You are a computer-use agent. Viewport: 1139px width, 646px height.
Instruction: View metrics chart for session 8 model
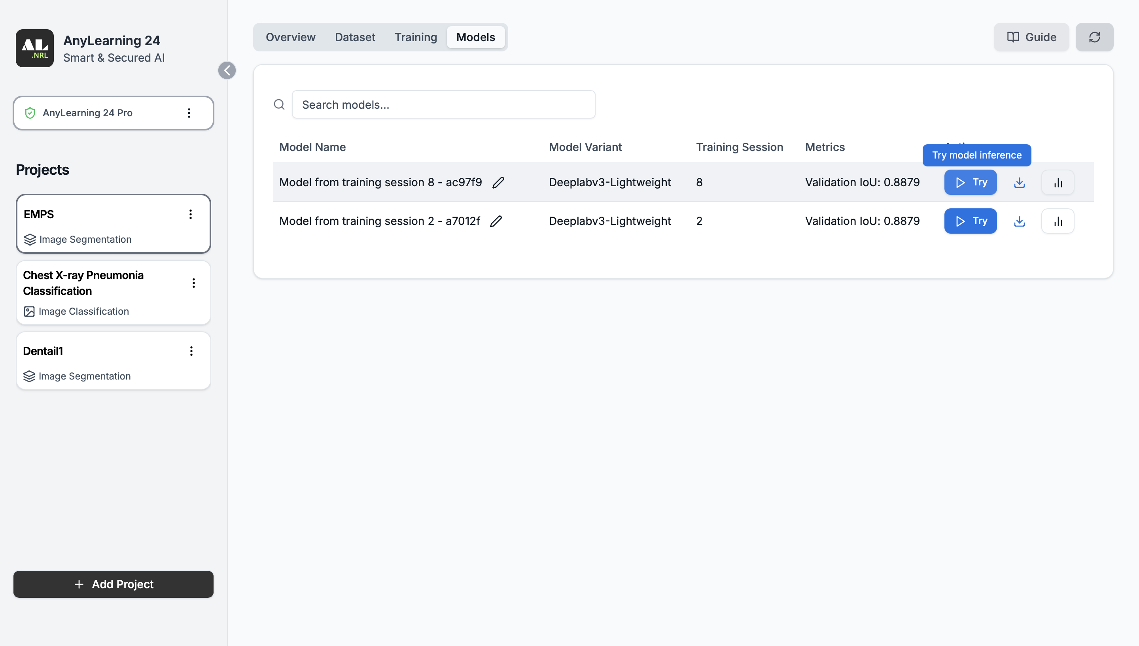(1058, 182)
